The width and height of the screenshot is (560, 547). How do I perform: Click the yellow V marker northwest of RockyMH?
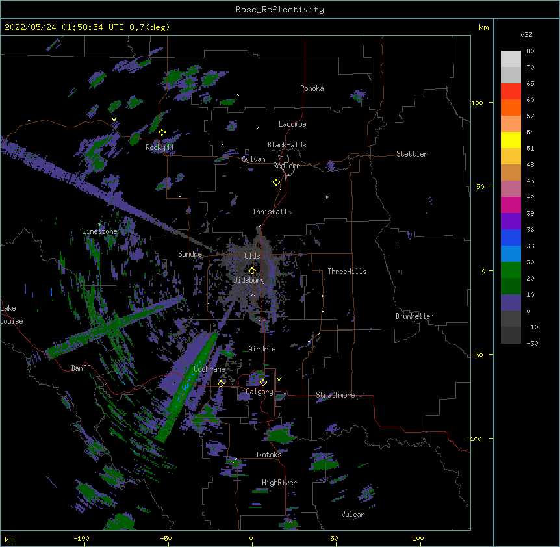pyautogui.click(x=114, y=120)
